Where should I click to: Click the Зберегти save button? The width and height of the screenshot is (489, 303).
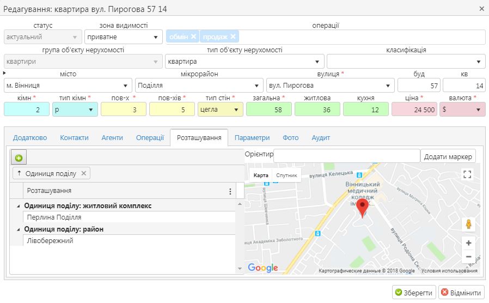point(414,293)
